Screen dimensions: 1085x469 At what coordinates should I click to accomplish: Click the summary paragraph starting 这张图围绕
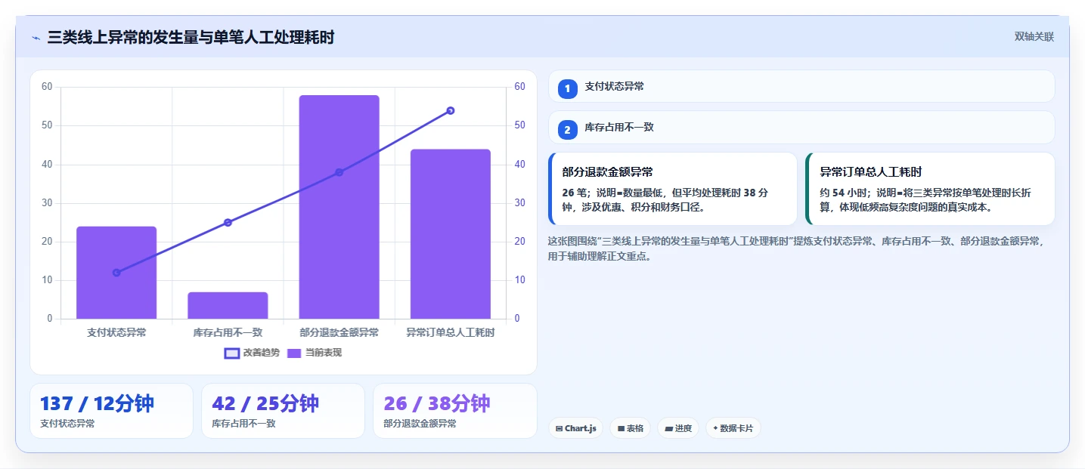coord(795,248)
